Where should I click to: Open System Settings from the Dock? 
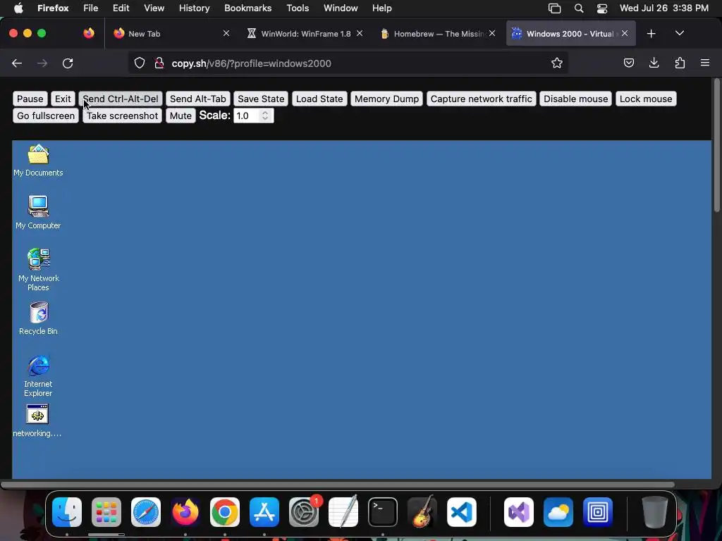click(304, 512)
